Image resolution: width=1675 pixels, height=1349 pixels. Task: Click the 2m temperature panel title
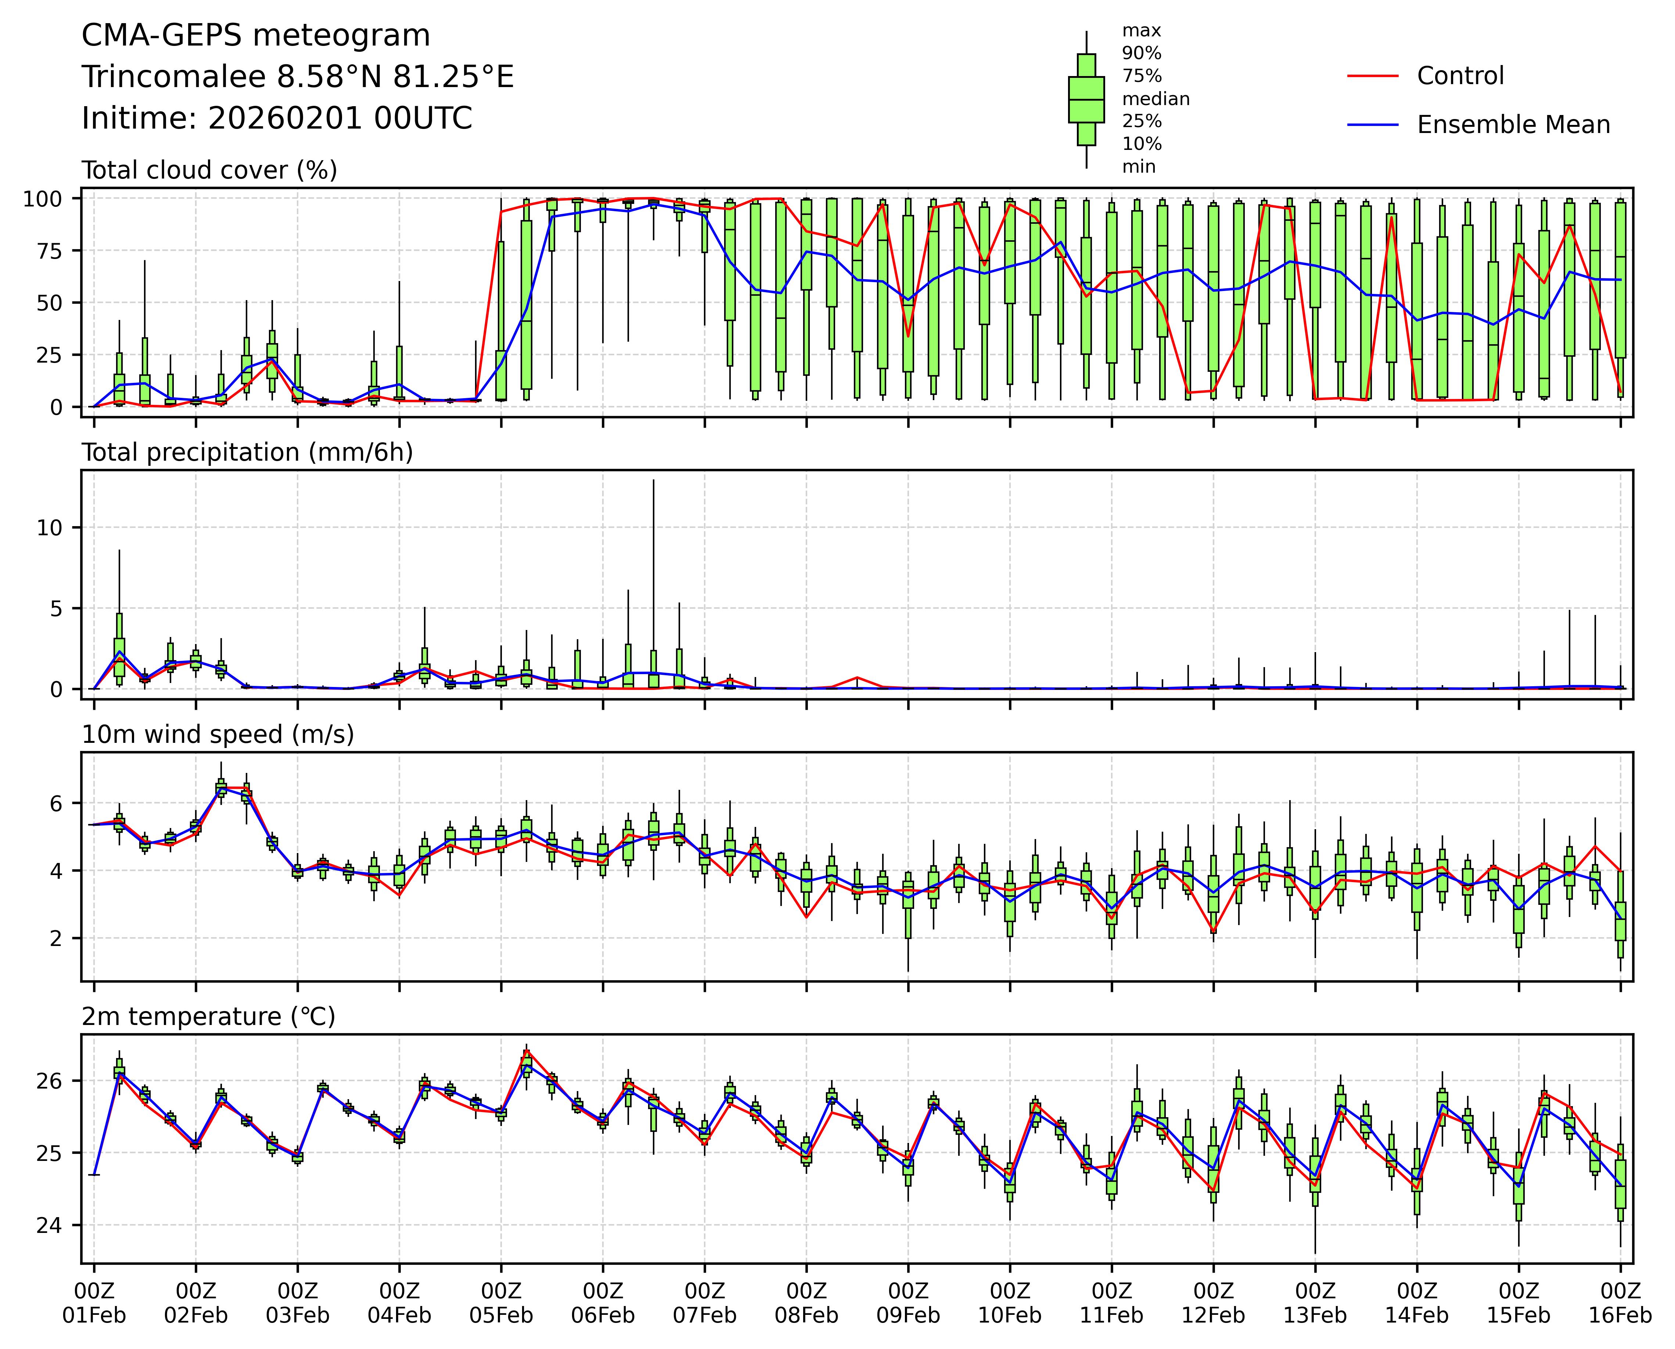208,1017
